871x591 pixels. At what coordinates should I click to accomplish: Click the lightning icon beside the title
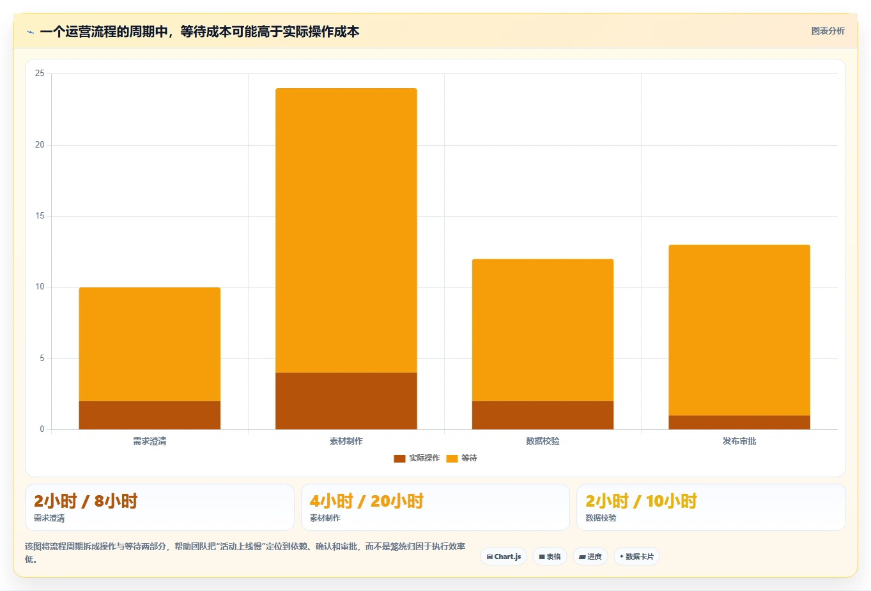[30, 32]
